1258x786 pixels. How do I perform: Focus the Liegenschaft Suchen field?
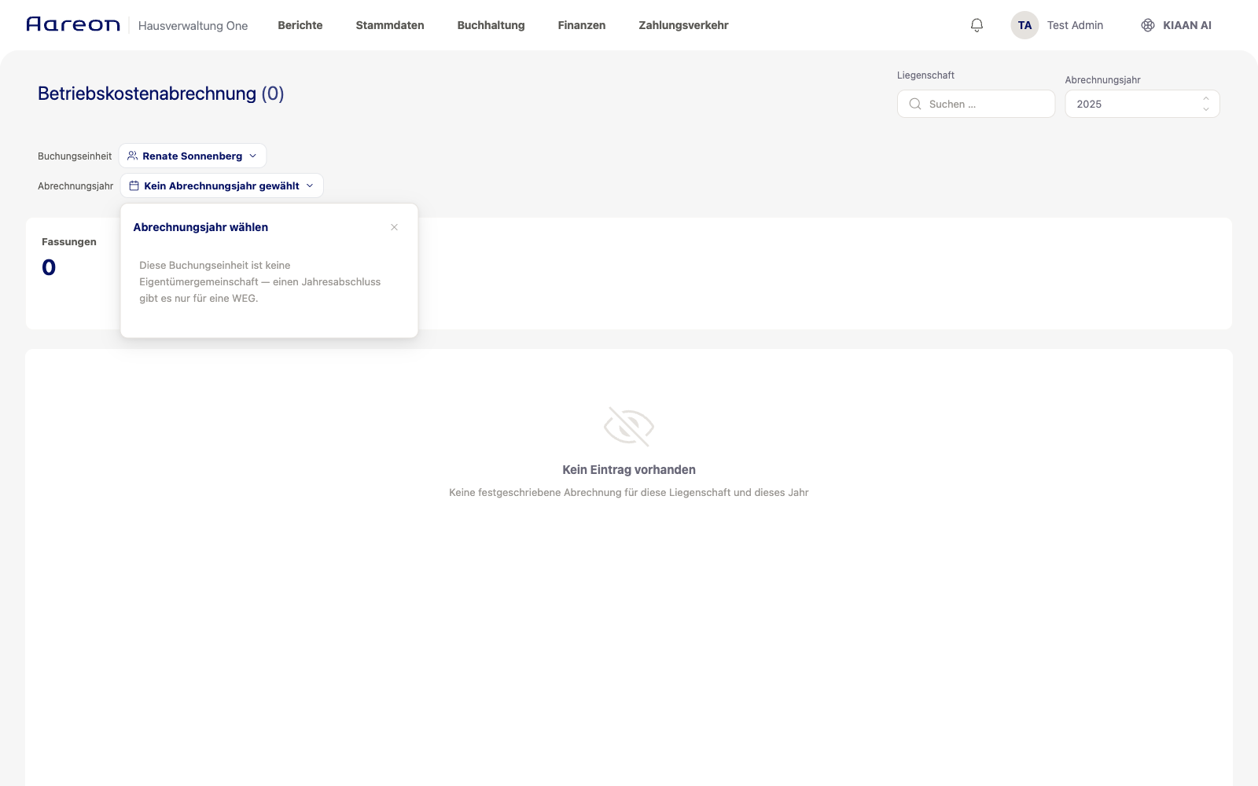click(976, 104)
